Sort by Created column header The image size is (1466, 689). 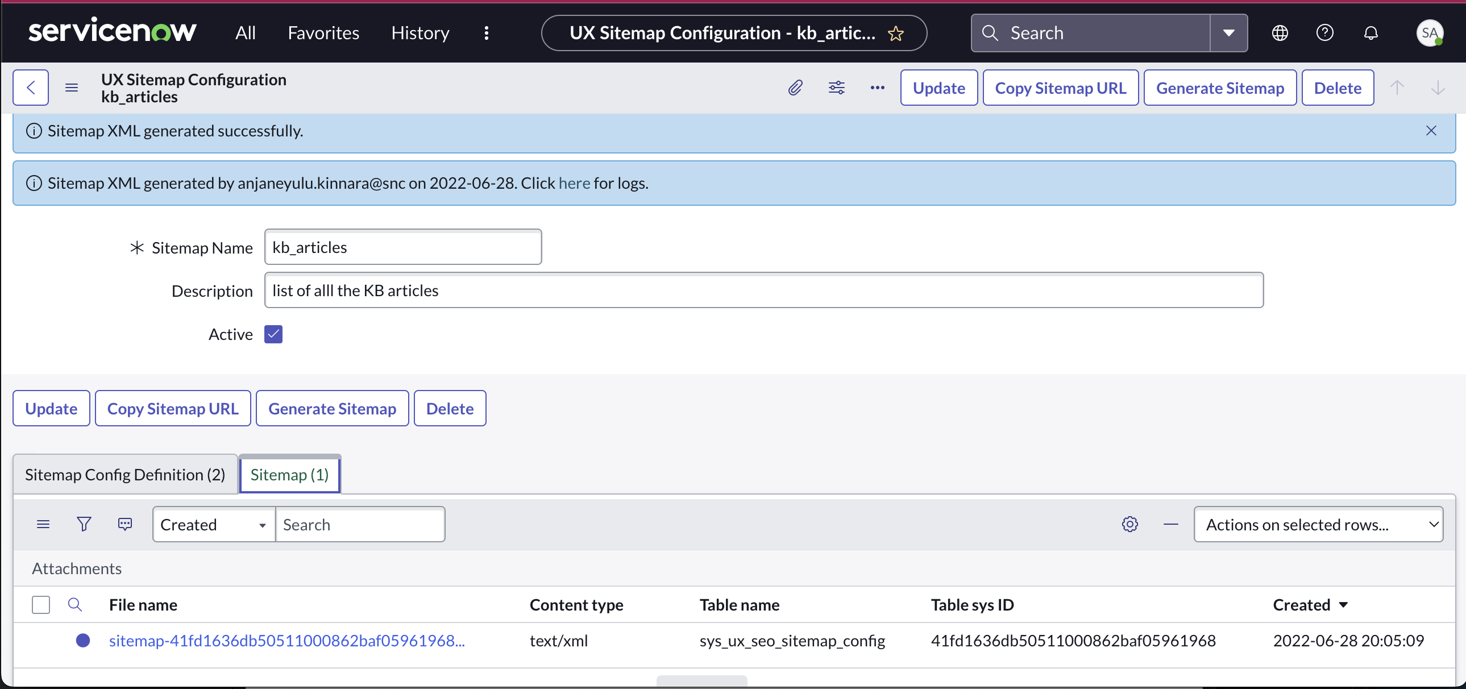tap(1302, 605)
